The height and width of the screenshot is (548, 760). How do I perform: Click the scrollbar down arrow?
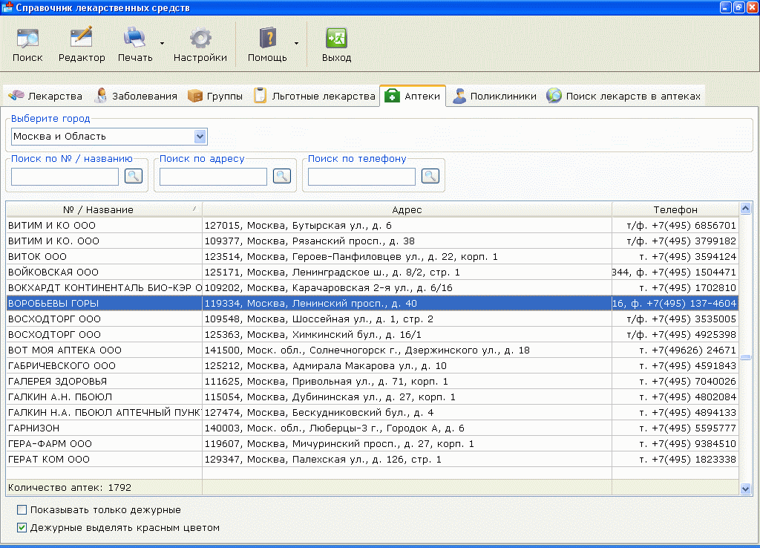pyautogui.click(x=745, y=489)
